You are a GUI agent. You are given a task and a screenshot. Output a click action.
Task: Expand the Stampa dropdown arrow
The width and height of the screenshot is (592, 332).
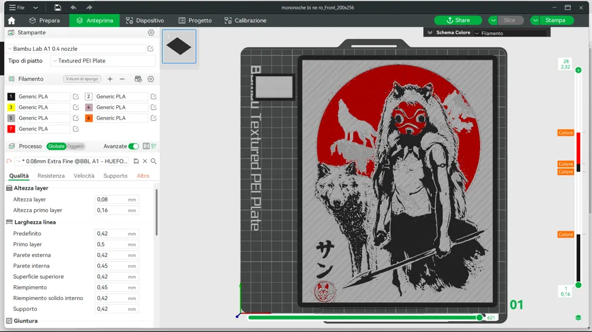(x=535, y=20)
